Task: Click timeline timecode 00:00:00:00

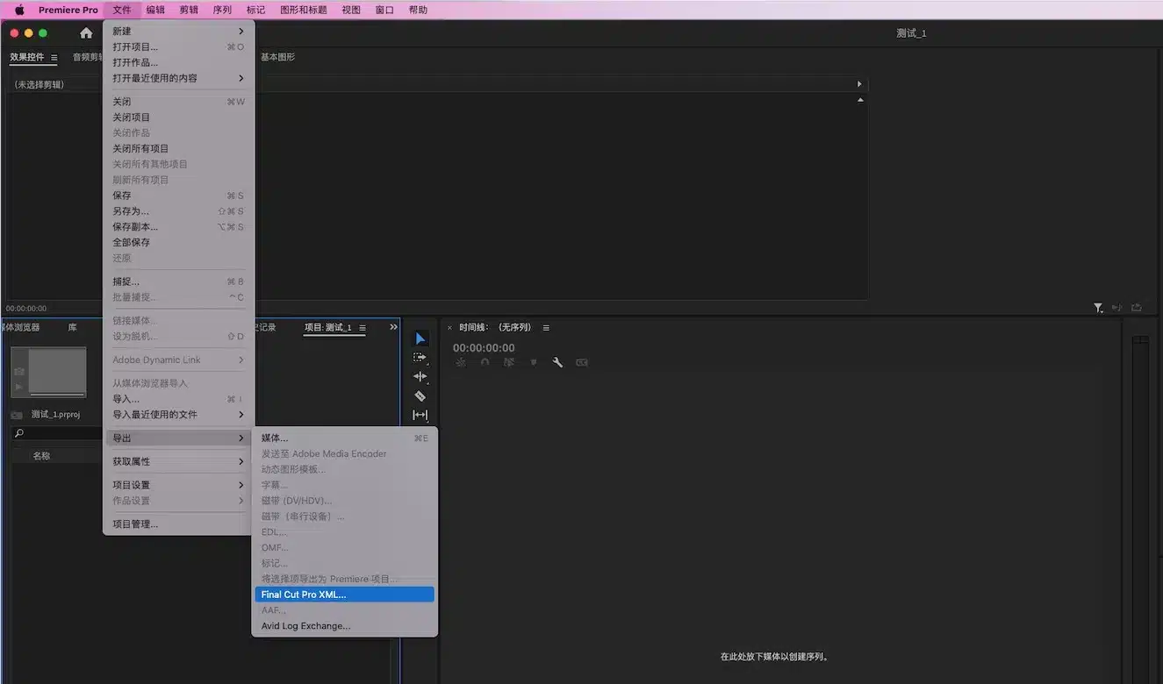Action: [484, 348]
